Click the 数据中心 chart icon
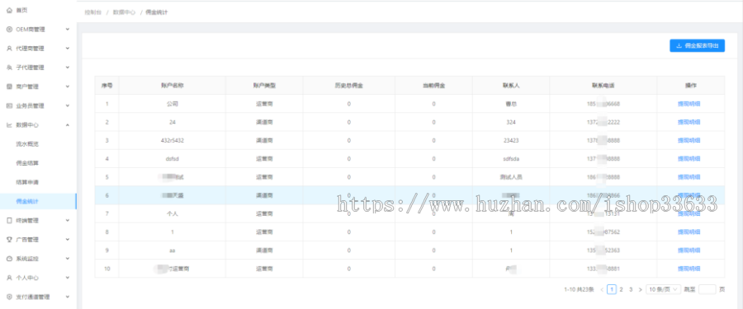743x309 pixels. (9, 125)
